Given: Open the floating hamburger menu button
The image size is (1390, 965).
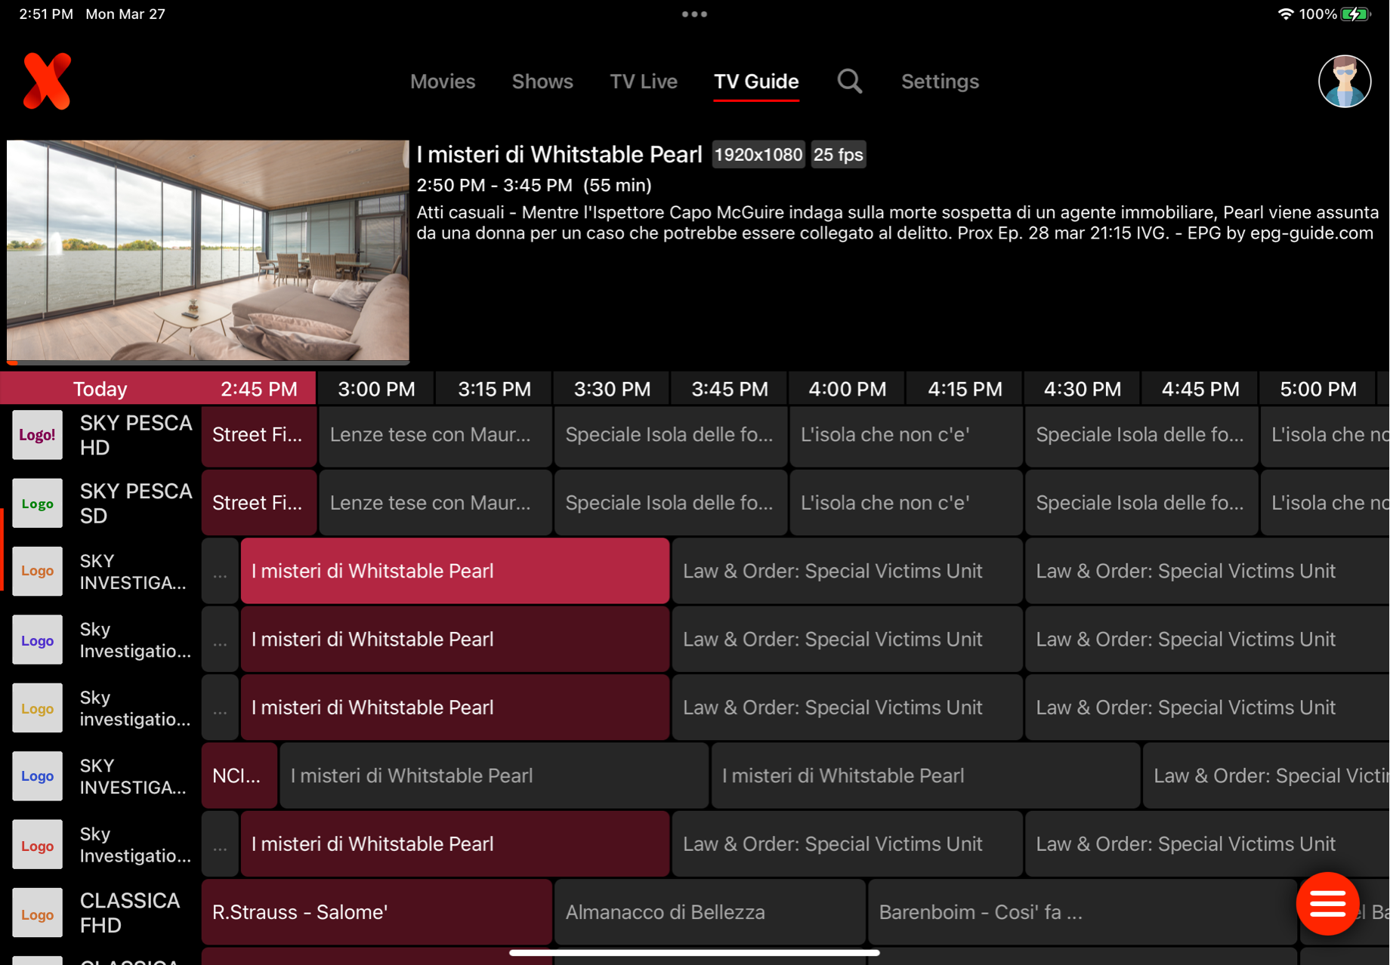Looking at the screenshot, I should click(x=1327, y=904).
